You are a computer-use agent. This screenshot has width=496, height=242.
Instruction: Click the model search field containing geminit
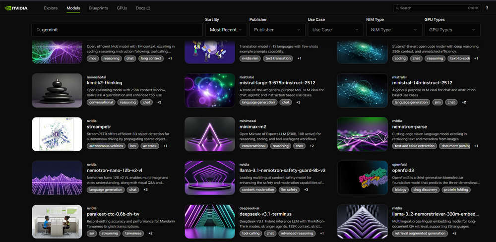117,30
